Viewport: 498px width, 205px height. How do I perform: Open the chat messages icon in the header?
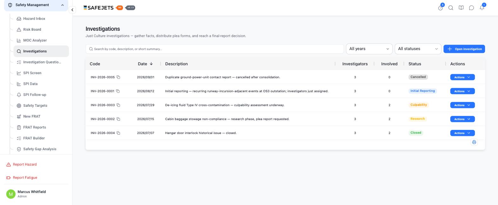[471, 8]
